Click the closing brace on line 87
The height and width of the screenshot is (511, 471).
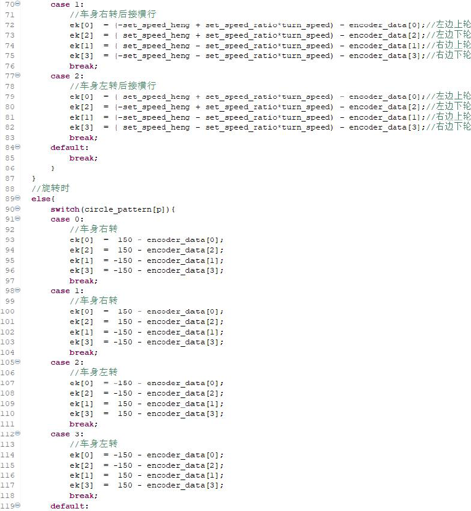click(x=33, y=178)
